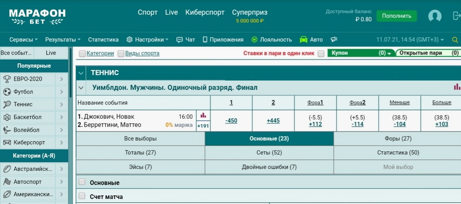Tick the Категории checkbox
Viewport: 461px width, 204px height.
click(82, 53)
